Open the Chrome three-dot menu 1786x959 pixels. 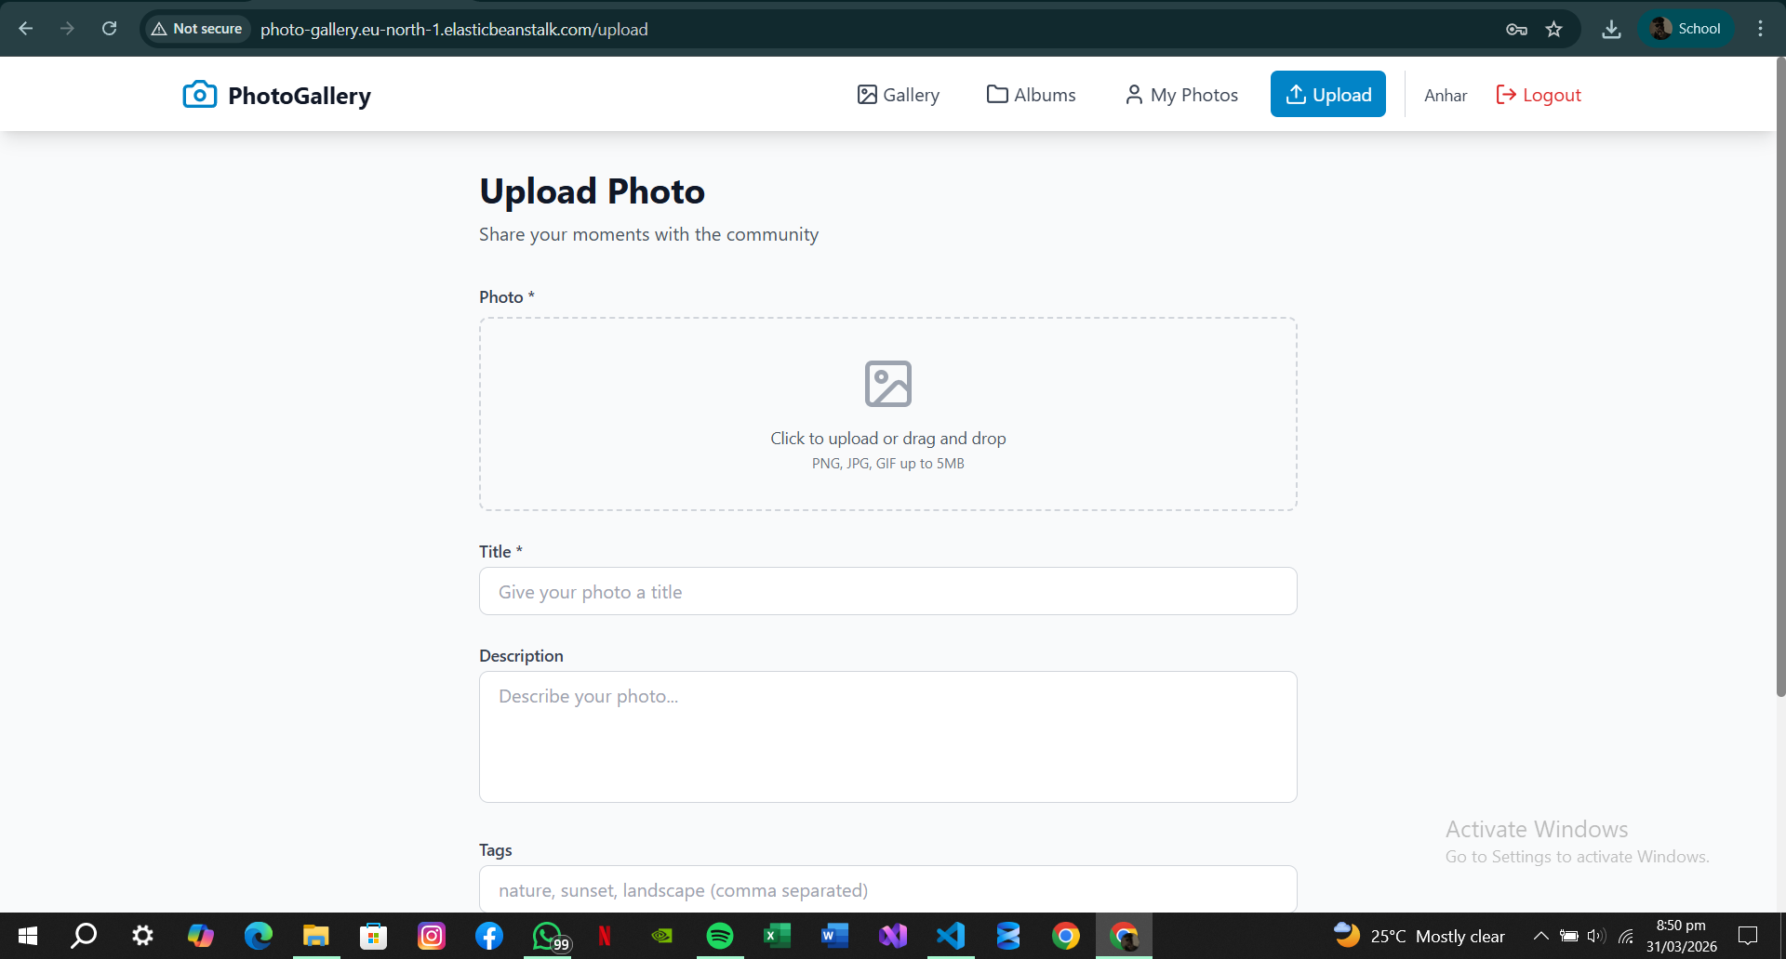[1760, 29]
